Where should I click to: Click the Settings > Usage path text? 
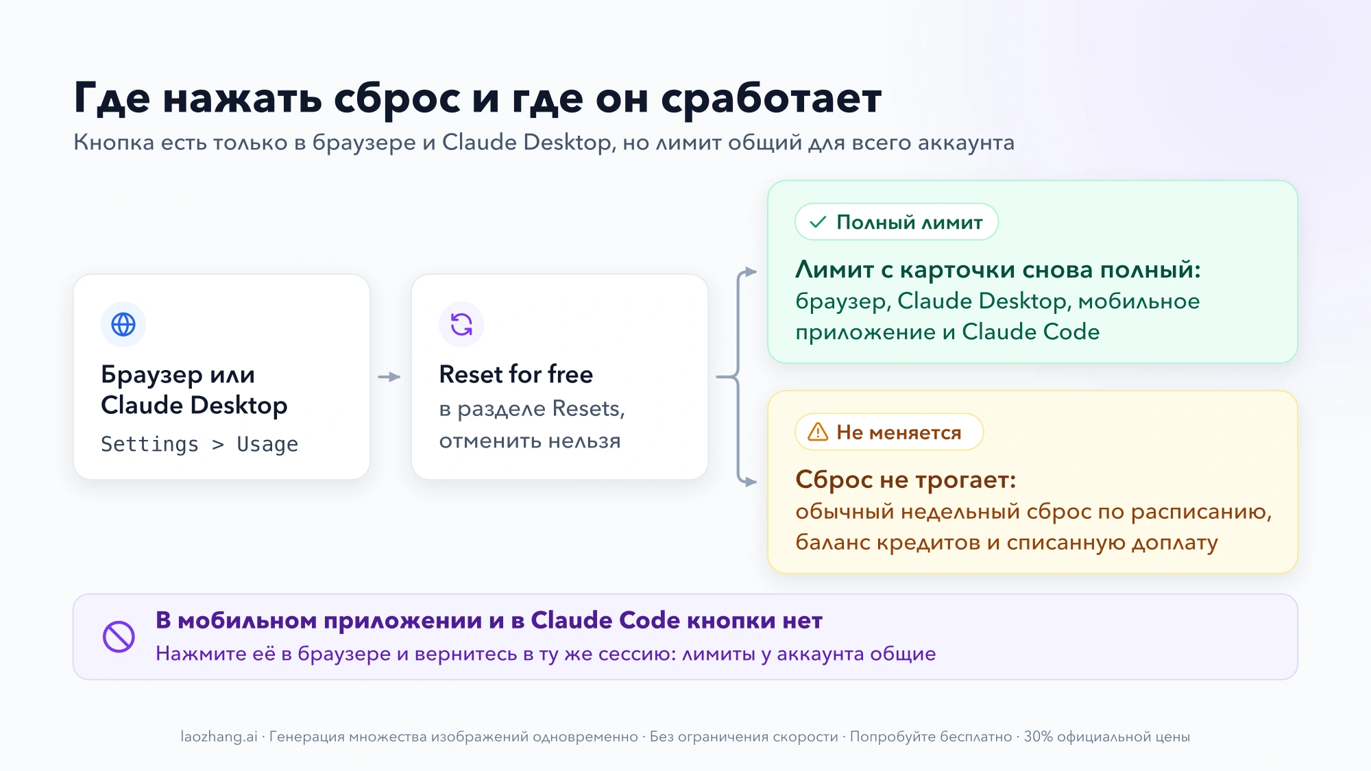199,444
